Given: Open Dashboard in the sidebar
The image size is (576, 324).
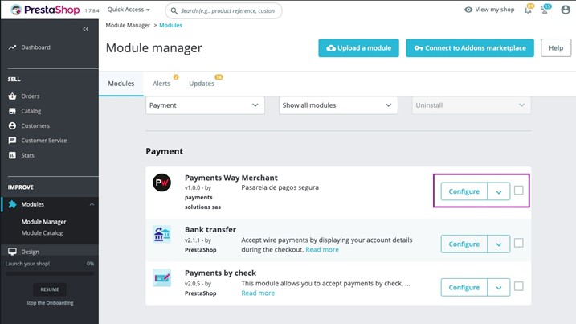Looking at the screenshot, I should pos(35,47).
